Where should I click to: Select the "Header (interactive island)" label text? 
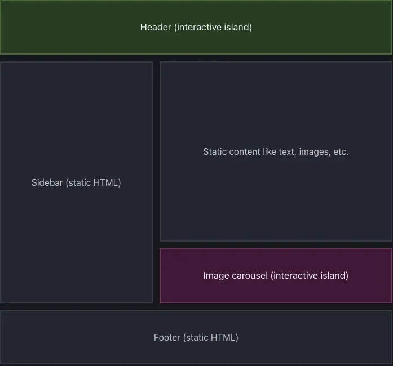tap(196, 27)
